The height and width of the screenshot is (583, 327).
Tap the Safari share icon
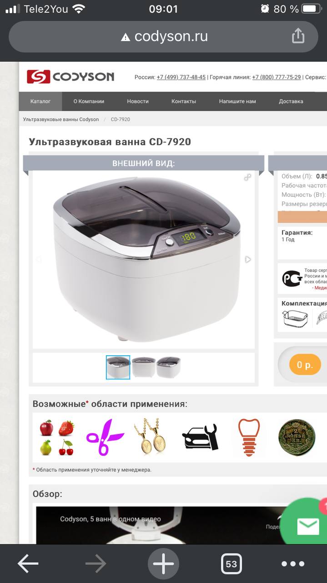298,36
